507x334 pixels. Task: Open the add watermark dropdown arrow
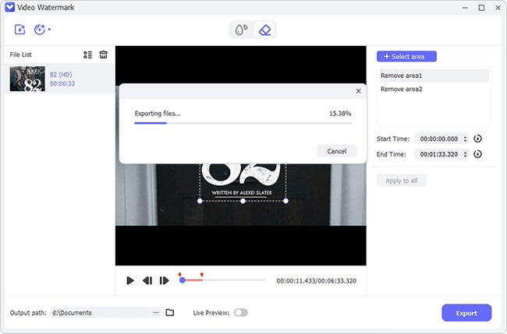tap(49, 30)
